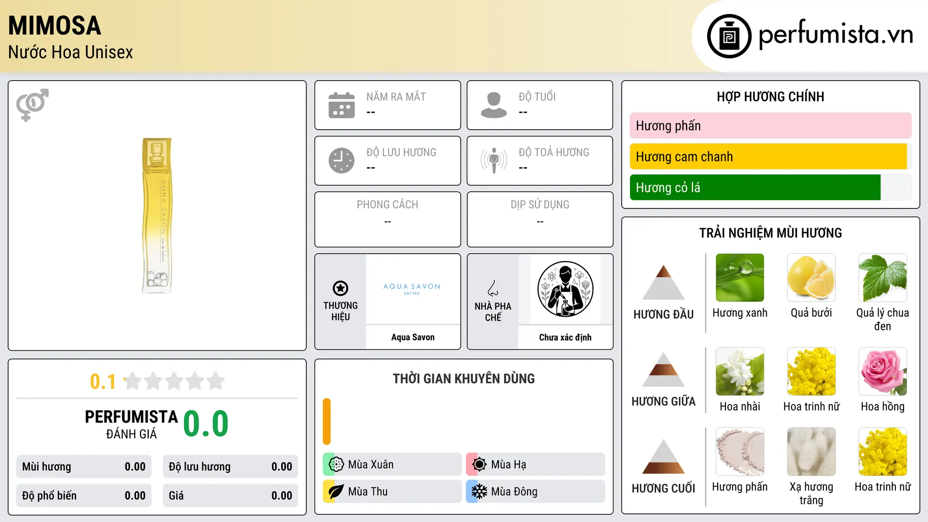Image resolution: width=928 pixels, height=522 pixels.
Task: Click the orange recommended-time bar
Action: pyautogui.click(x=327, y=421)
